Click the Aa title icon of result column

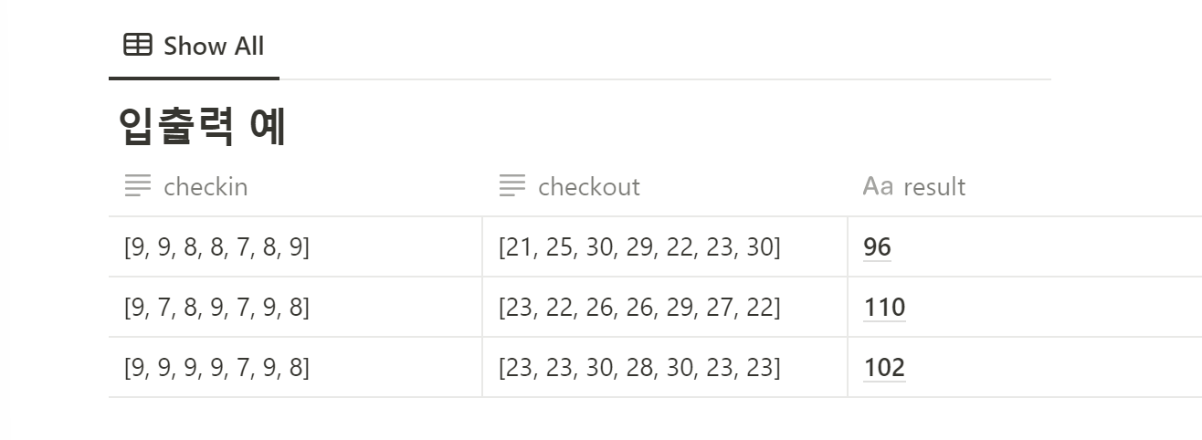877,186
